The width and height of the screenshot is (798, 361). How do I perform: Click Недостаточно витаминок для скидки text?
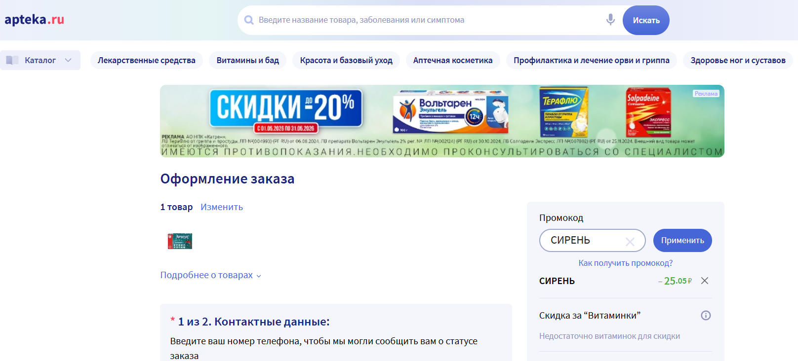coord(609,336)
